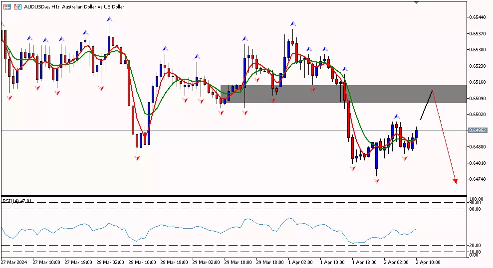Click the 0.65440 price scale label

point(477,17)
